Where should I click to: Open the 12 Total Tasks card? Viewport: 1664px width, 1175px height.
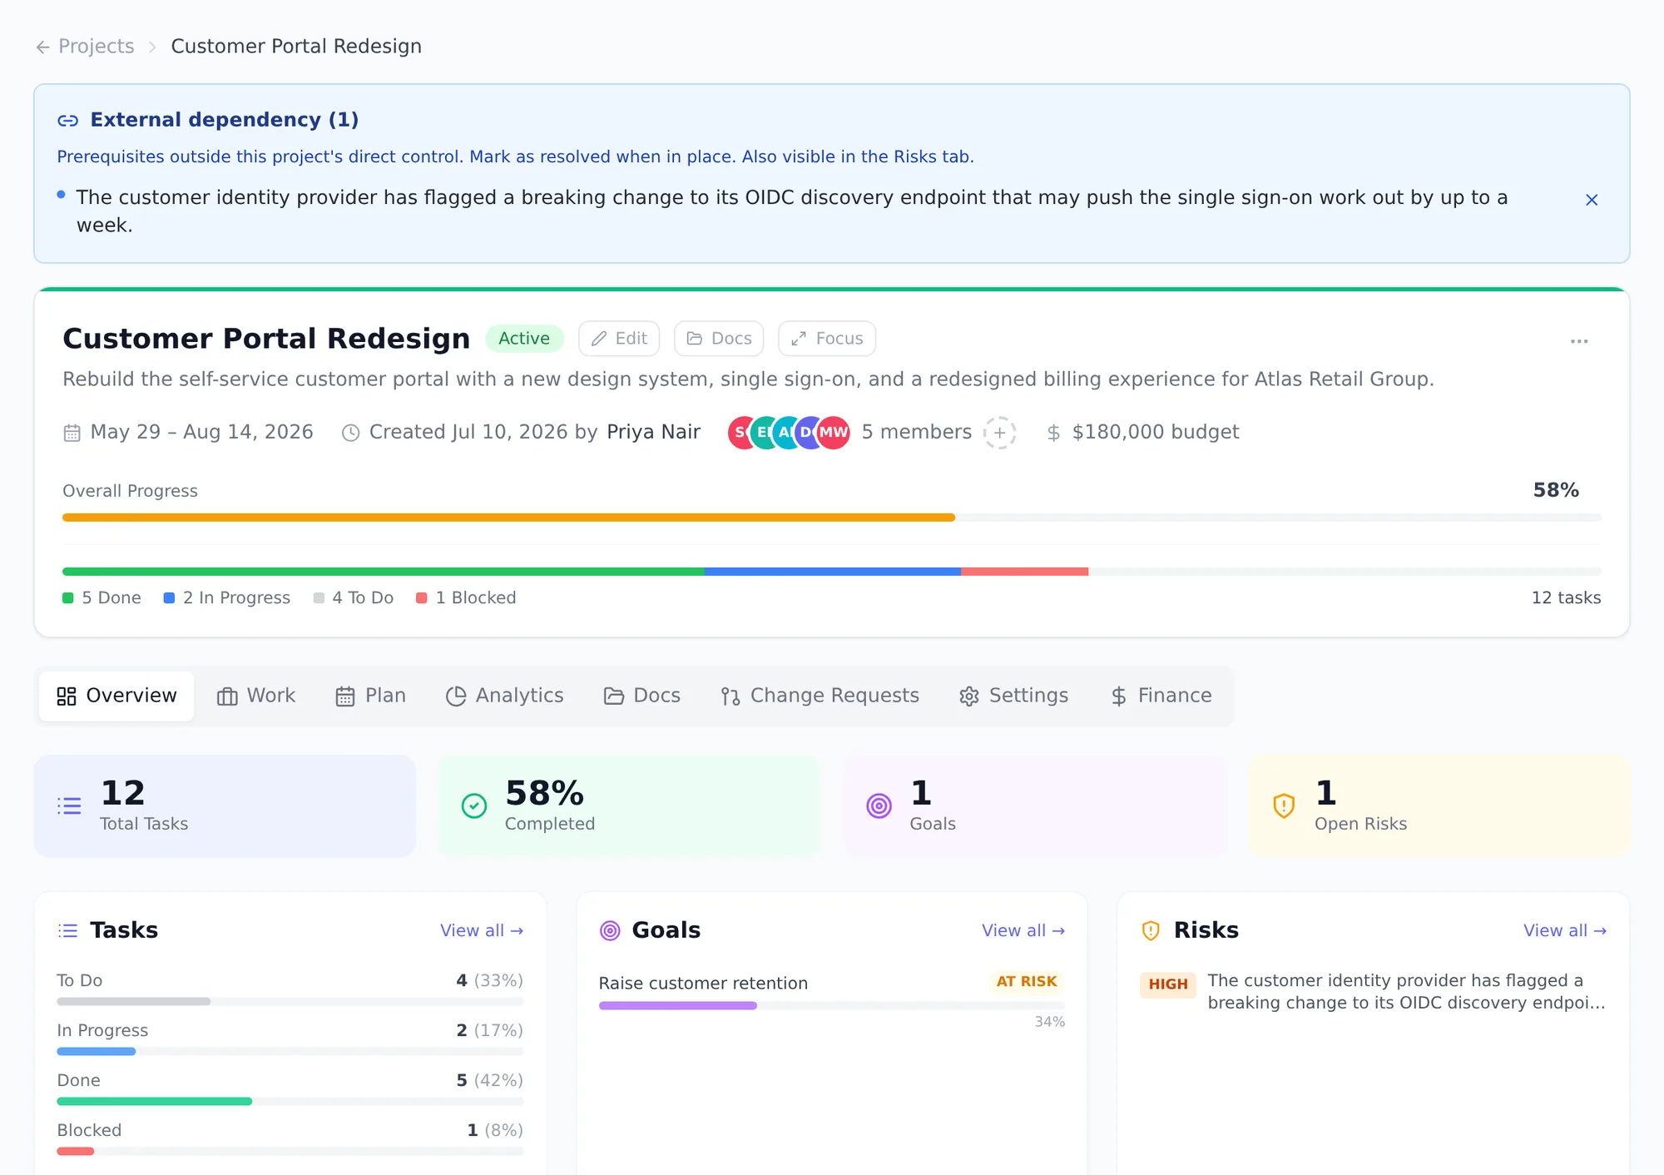(225, 806)
